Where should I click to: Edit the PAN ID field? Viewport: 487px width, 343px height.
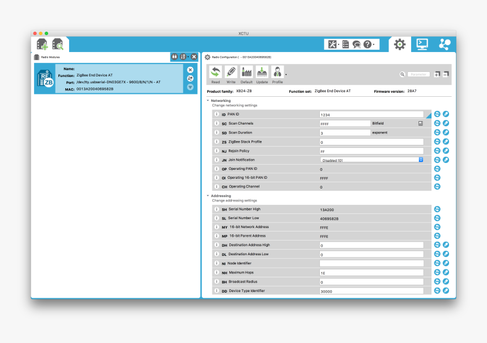click(371, 114)
